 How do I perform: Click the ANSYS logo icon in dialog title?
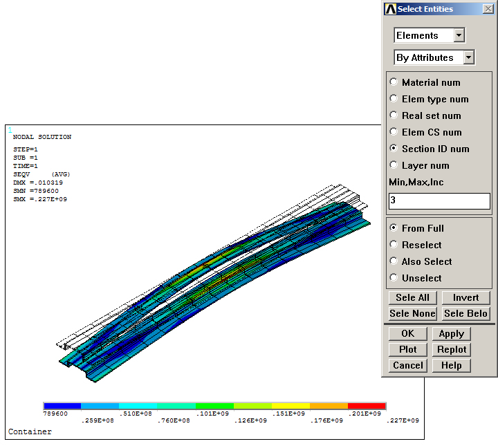[x=391, y=9]
